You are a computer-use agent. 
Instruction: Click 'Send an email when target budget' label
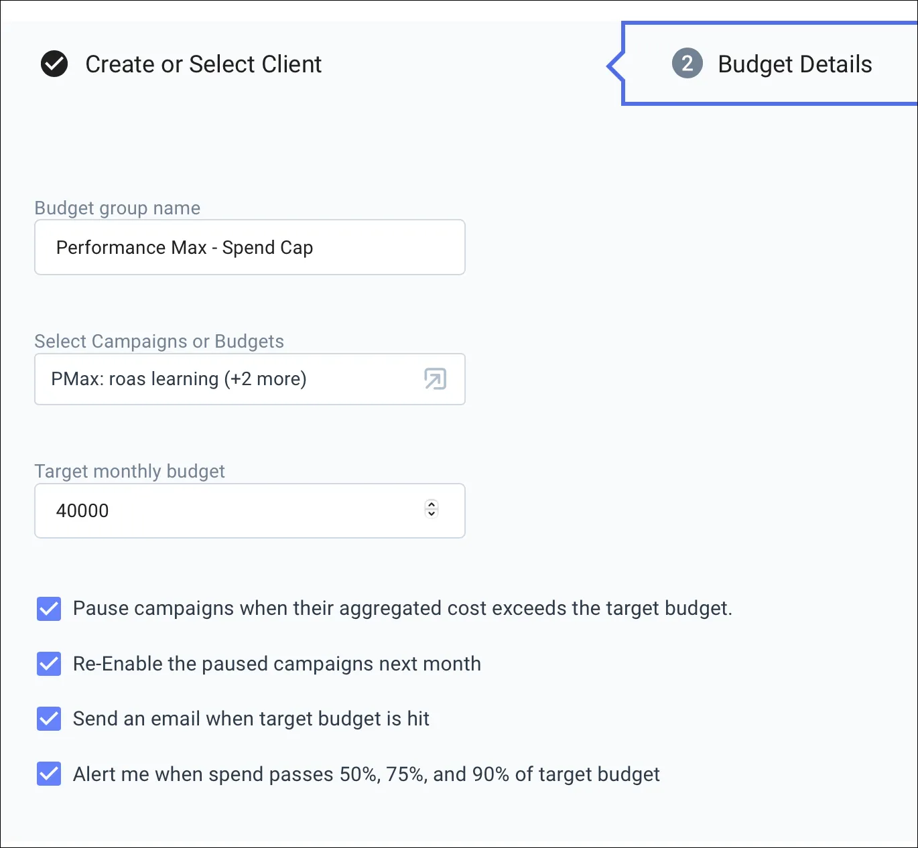point(251,719)
